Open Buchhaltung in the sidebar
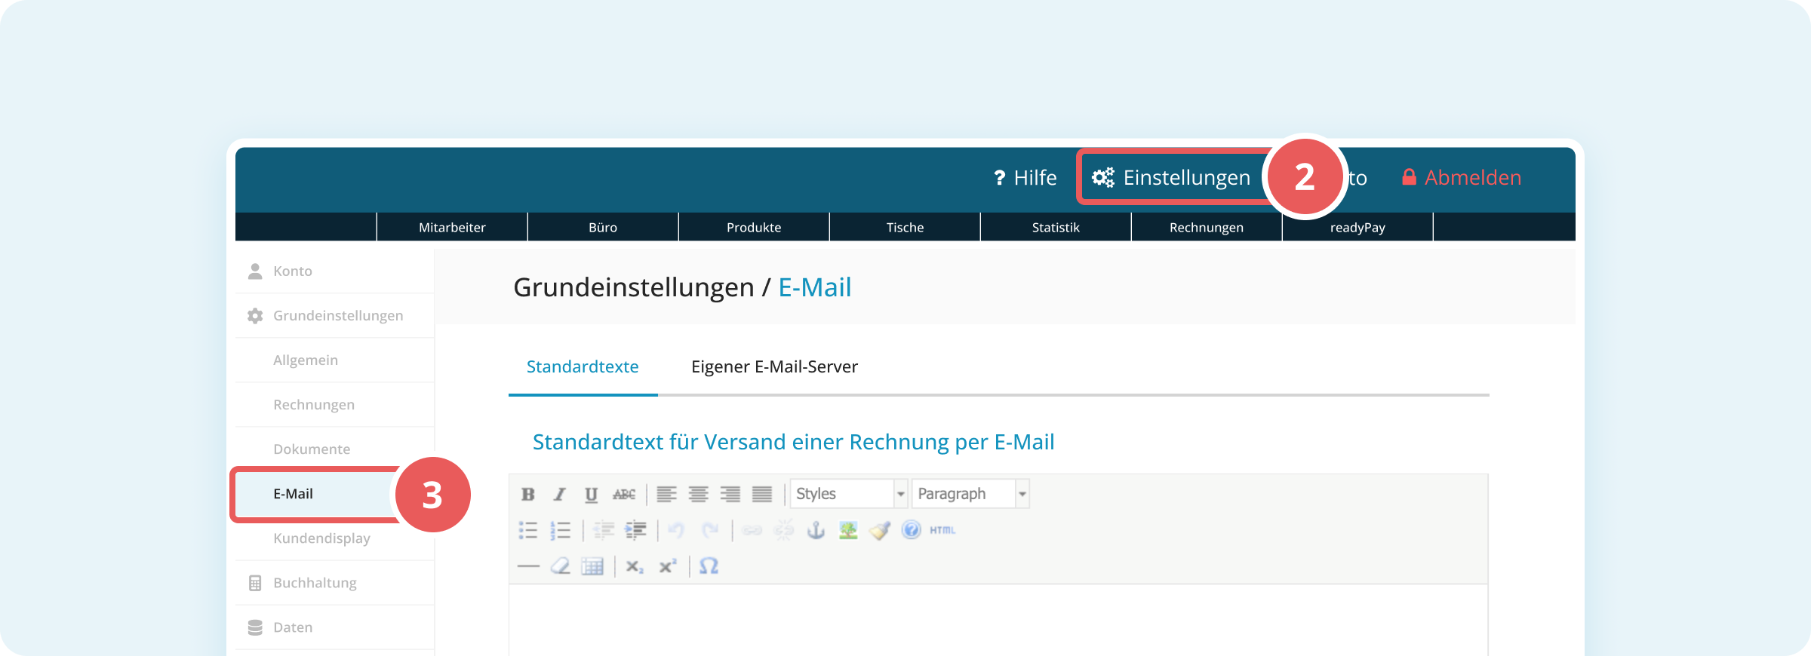The image size is (1811, 656). [x=334, y=583]
